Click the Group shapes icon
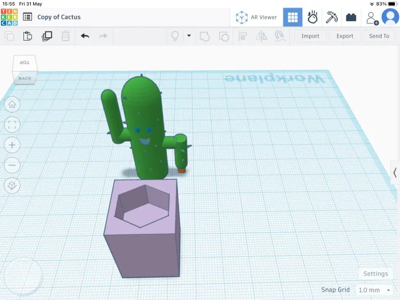The image size is (400, 300). point(205,36)
